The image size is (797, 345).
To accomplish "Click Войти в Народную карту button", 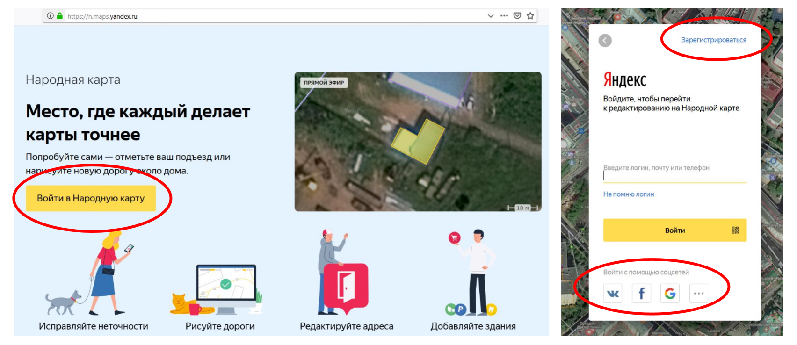I will coord(91,198).
